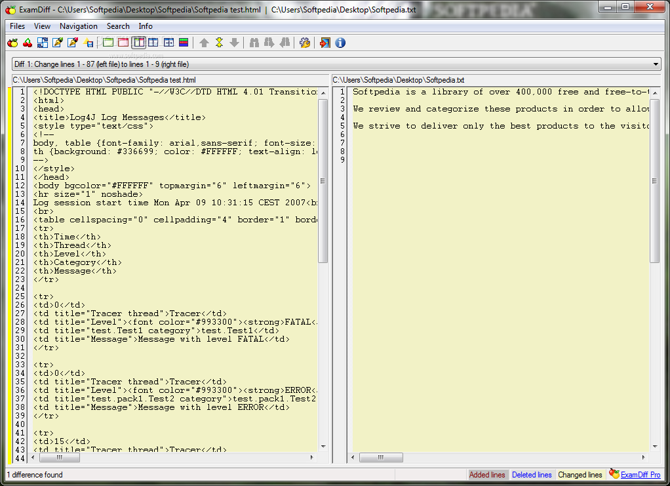Click the Save differences disk icon
The width and height of the screenshot is (670, 486).
88,43
